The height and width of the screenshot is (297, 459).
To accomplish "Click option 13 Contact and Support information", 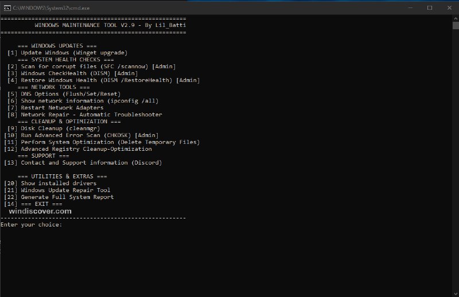I will (x=83, y=163).
